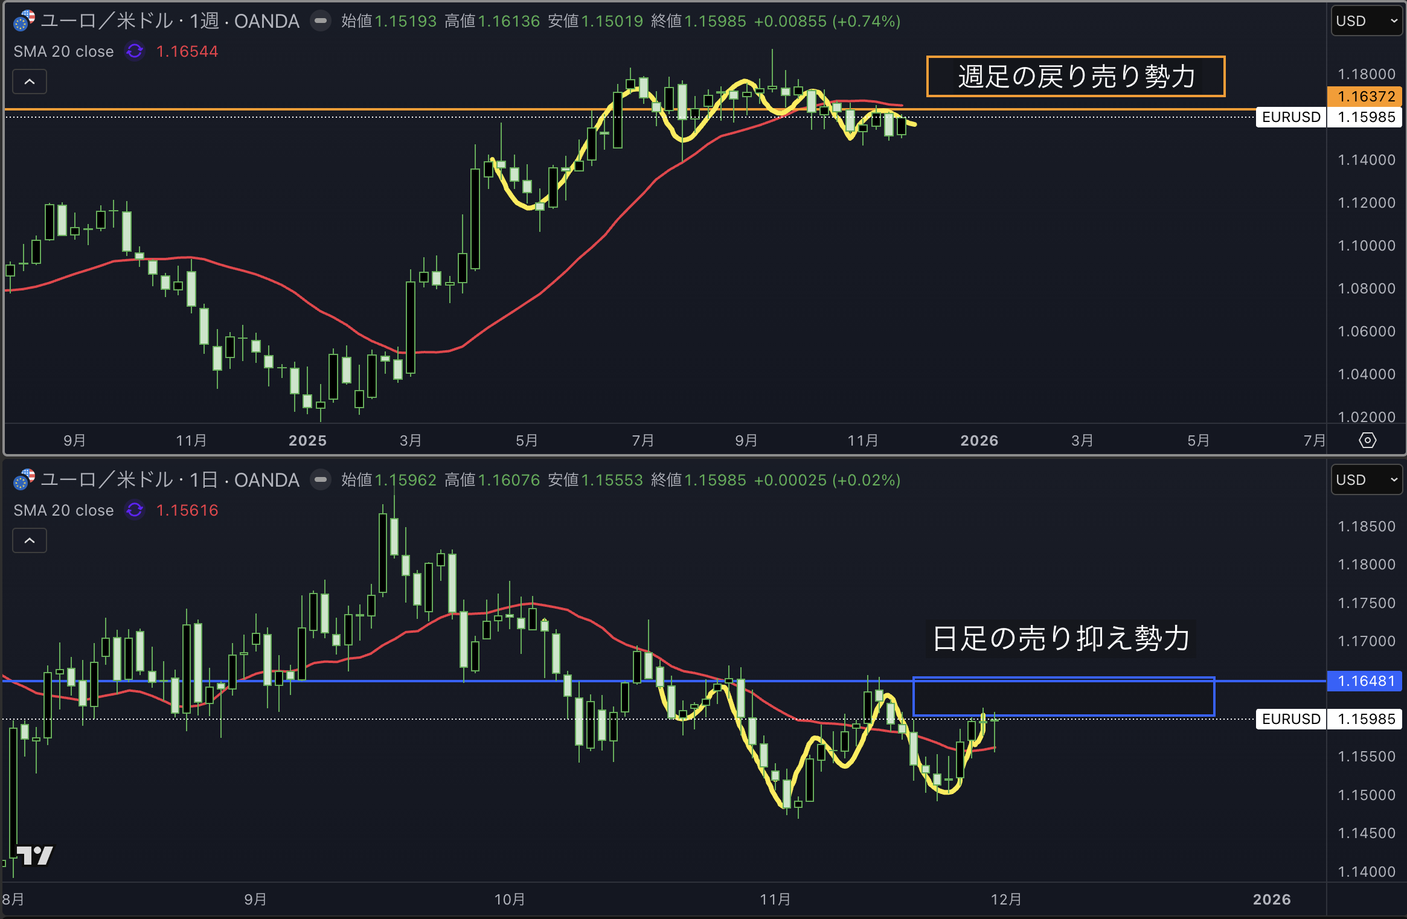Click the TradingView logo on daily chart
This screenshot has width=1407, height=919.
34,855
